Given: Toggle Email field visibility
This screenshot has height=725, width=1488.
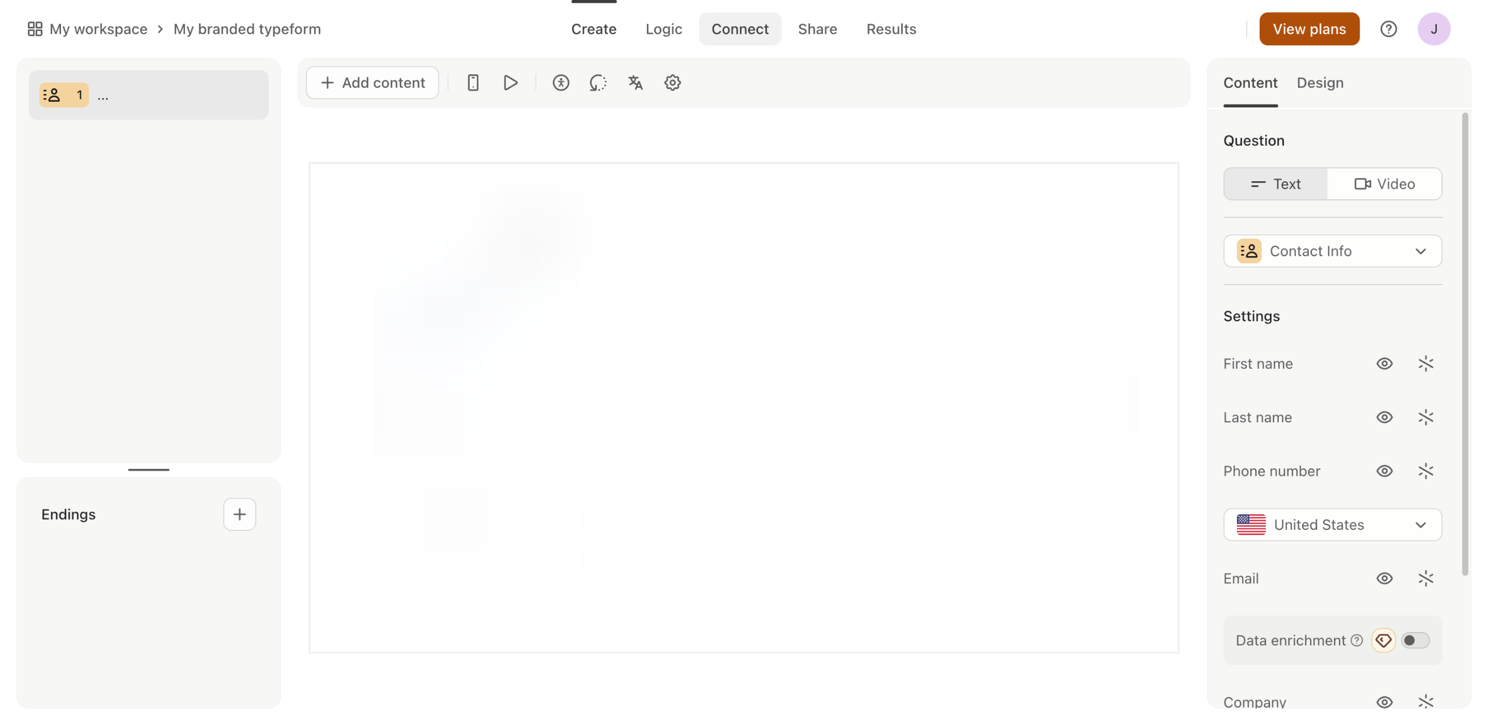Looking at the screenshot, I should tap(1384, 579).
